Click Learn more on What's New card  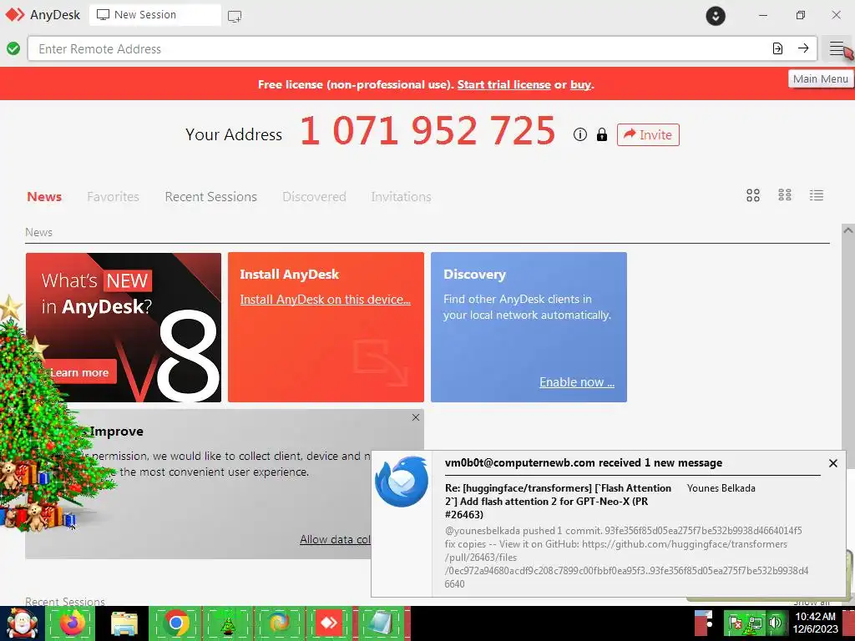(79, 372)
